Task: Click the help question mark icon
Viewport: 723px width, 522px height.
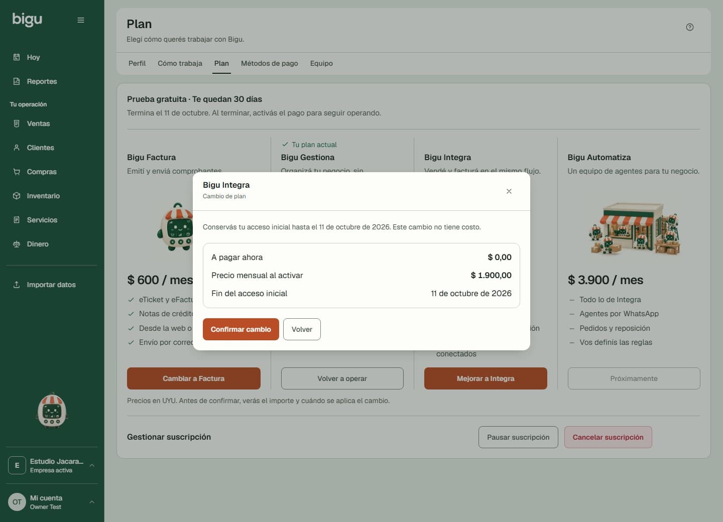Action: click(x=690, y=27)
